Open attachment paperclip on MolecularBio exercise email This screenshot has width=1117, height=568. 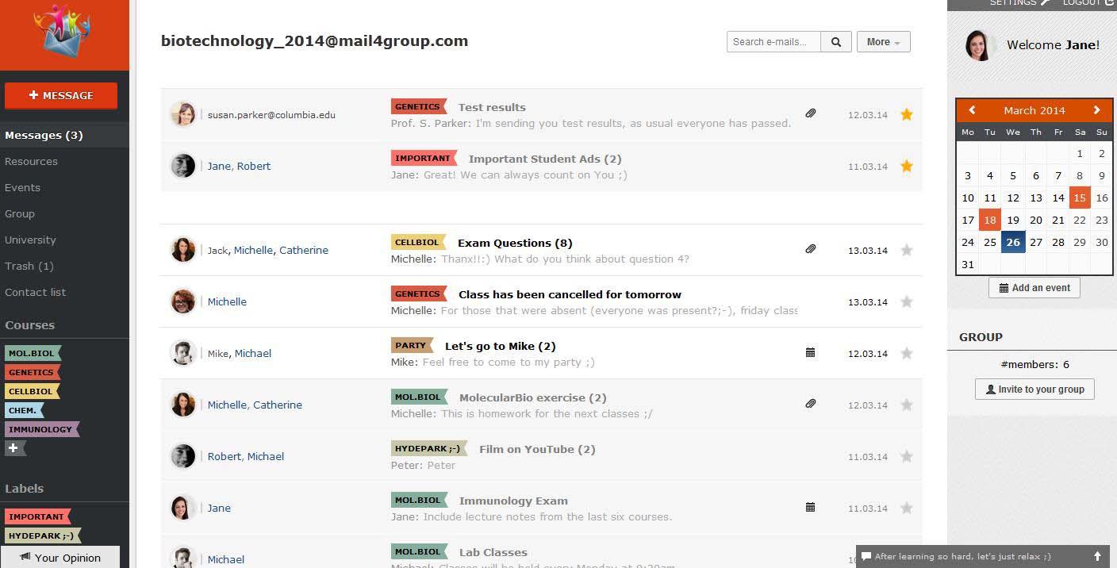(x=811, y=404)
